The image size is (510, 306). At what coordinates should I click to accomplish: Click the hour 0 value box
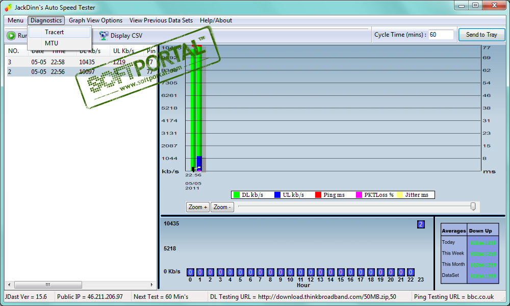pyautogui.click(x=190, y=272)
